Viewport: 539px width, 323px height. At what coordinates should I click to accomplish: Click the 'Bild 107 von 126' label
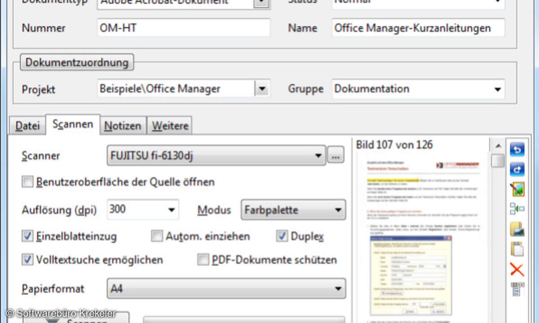[x=394, y=144]
